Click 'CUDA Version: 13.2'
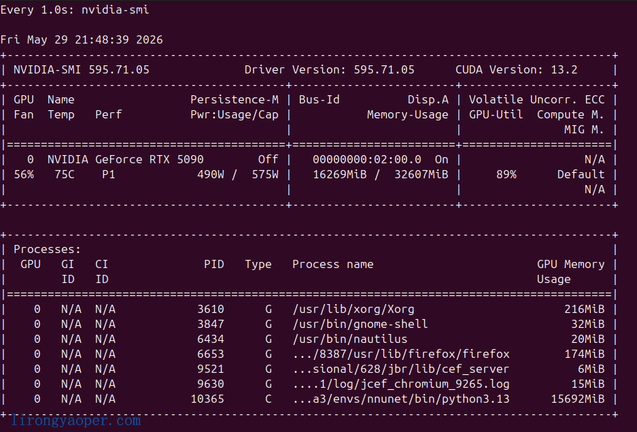637x432 pixels. coord(517,69)
